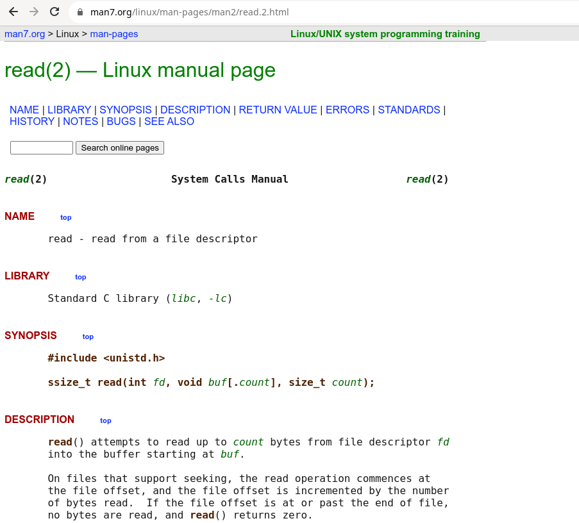Open the SEE ALSO section link
The height and width of the screenshot is (523, 579).
[x=169, y=121]
